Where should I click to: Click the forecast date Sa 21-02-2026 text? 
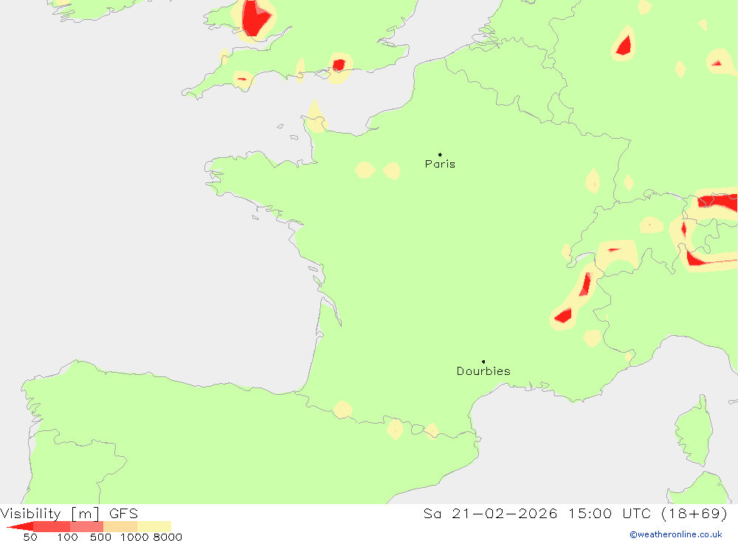(491, 513)
